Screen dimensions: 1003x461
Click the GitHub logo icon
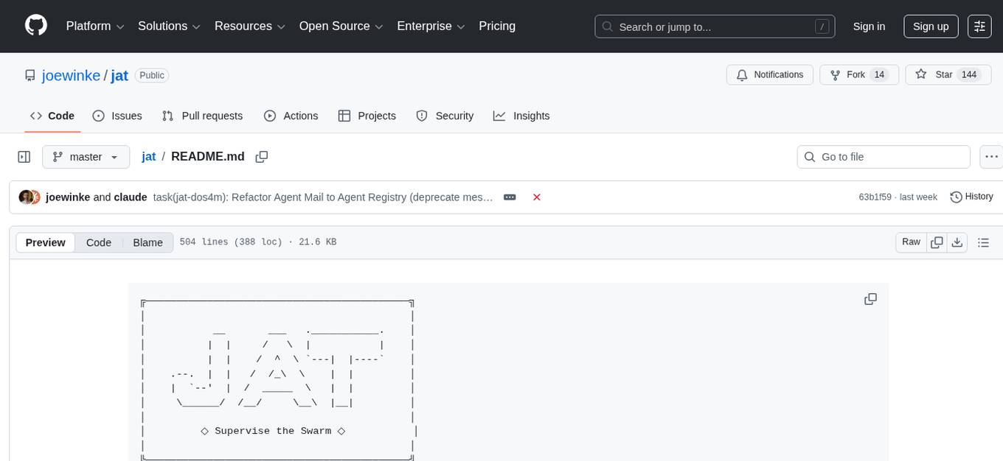click(36, 26)
